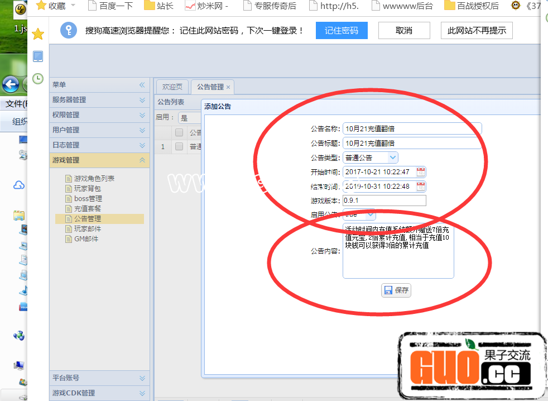This screenshot has height=401, width=548.
Task: Open calendar picker for end time
Action: click(421, 186)
